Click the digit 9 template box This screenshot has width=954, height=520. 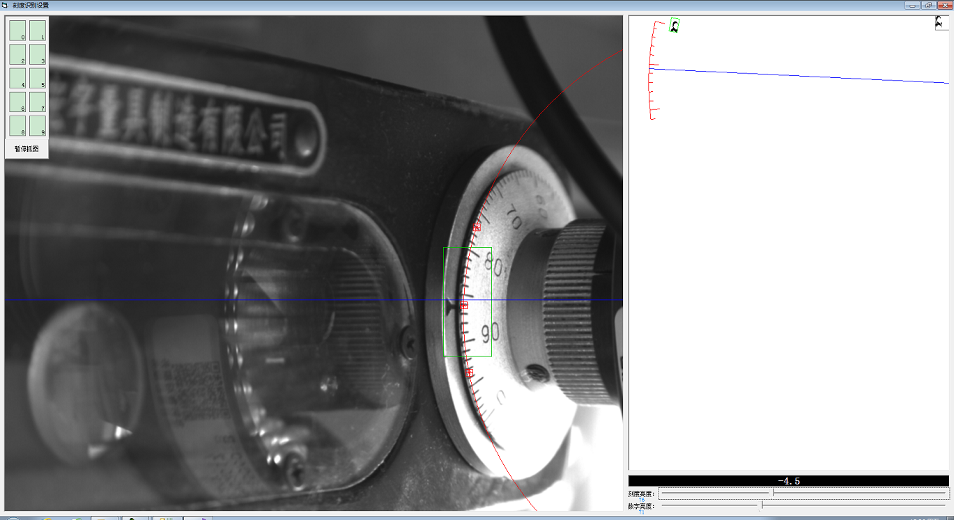pyautogui.click(x=38, y=125)
